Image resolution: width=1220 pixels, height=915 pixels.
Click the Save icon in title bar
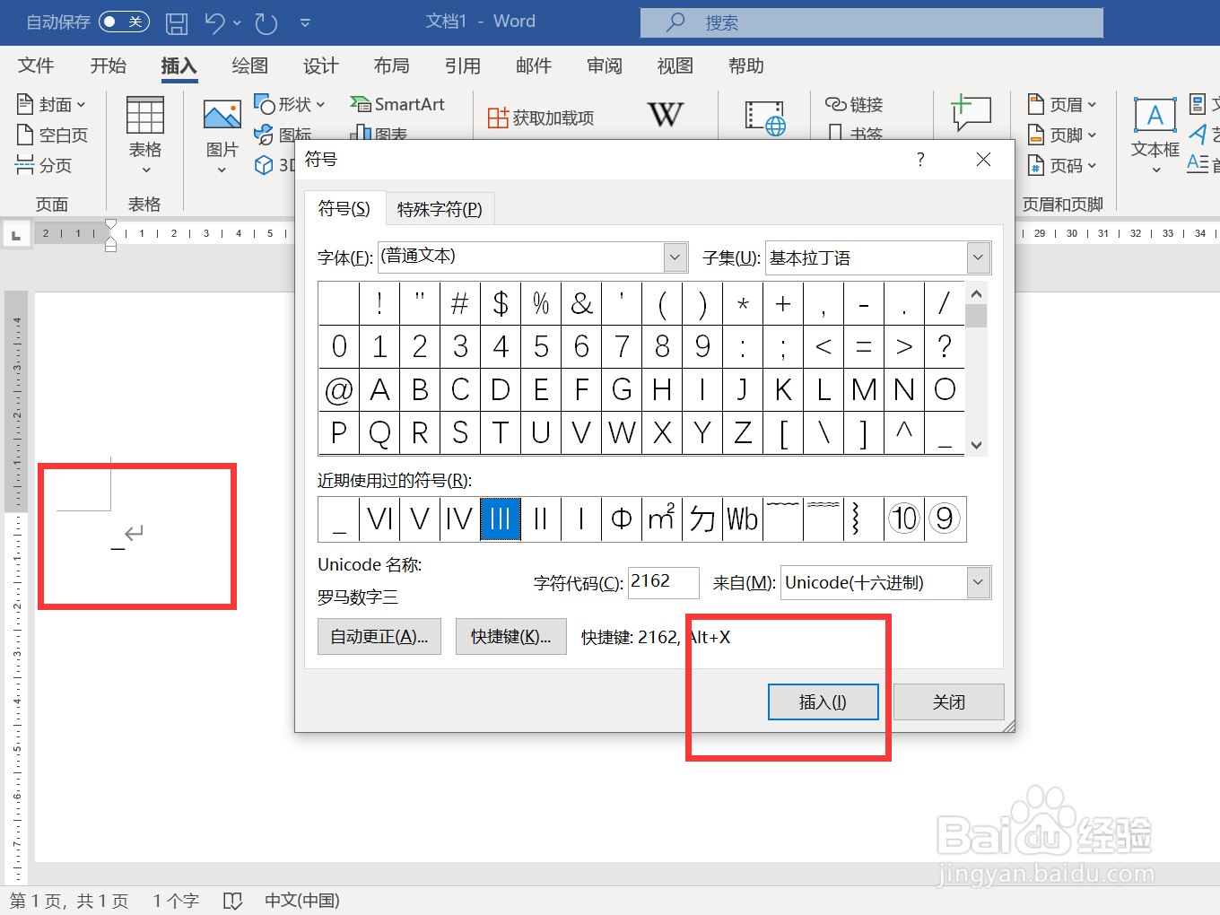click(x=177, y=22)
